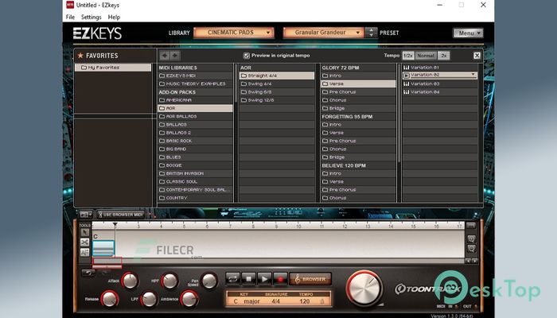Viewport: 557px width, 318px height.
Task: Open the Settings menu
Action: pos(91,17)
